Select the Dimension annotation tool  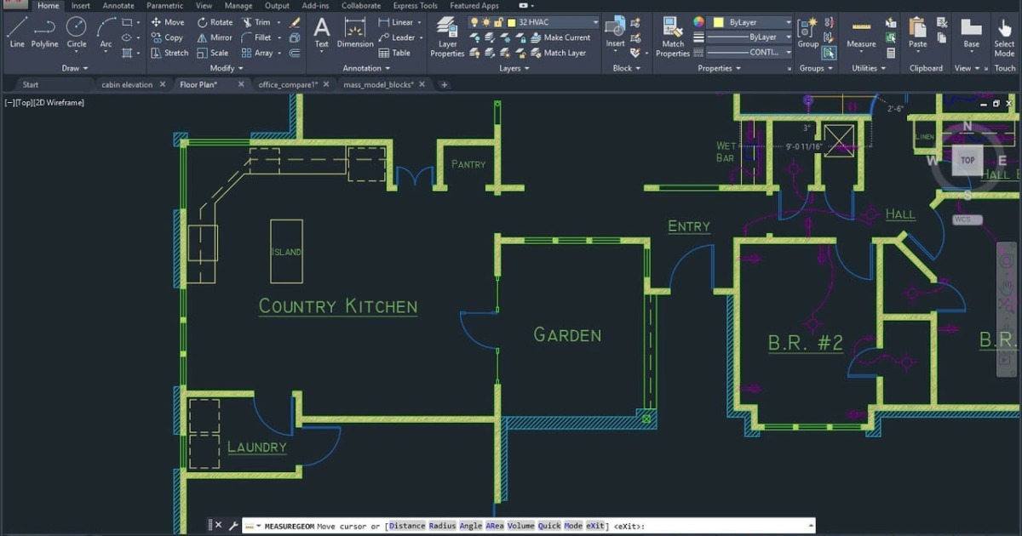coord(355,32)
